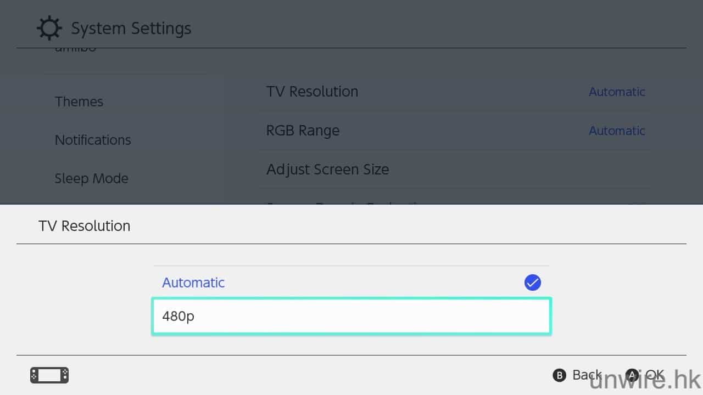Open the RGB Range setting row
Image resolution: width=703 pixels, height=395 pixels.
coord(303,131)
